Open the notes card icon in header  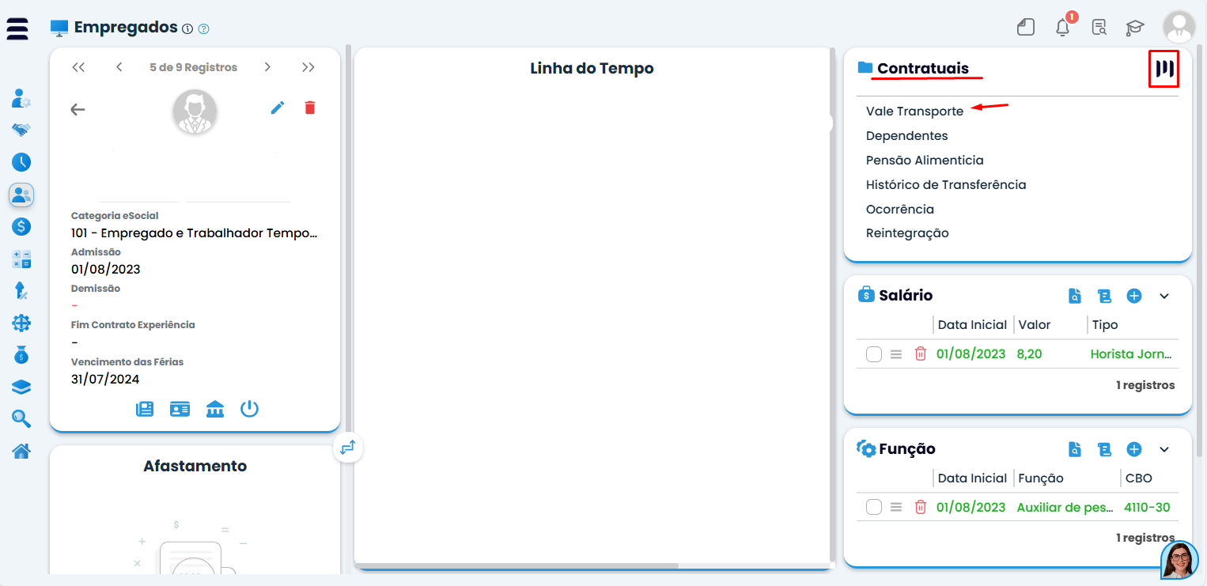click(x=1026, y=28)
